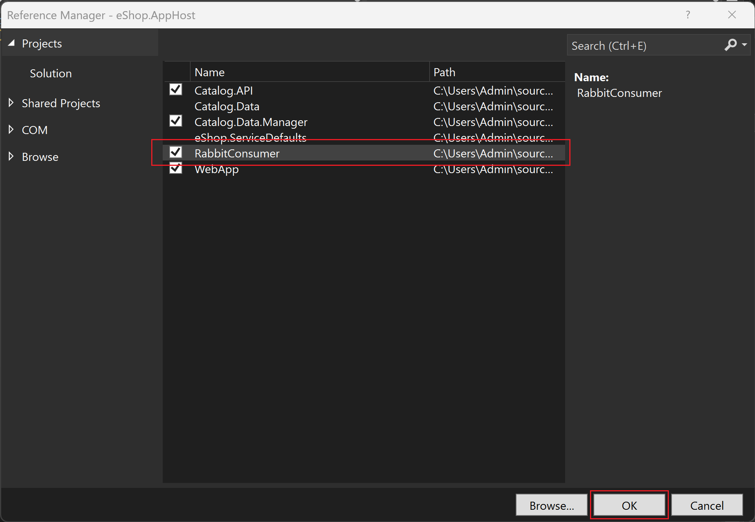755x522 pixels.
Task: Click the OK button
Action: (629, 505)
